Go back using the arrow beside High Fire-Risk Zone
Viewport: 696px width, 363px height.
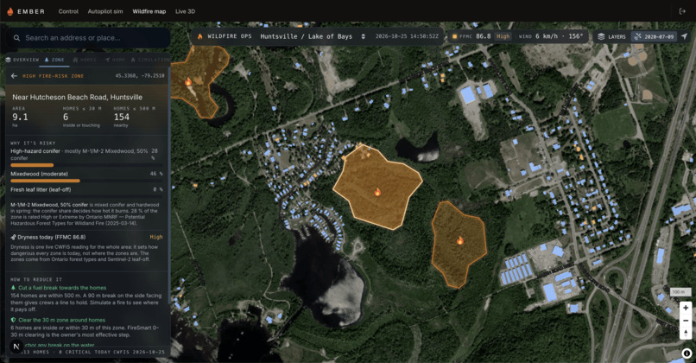click(14, 76)
